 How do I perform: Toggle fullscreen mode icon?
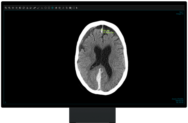click(74, 8)
